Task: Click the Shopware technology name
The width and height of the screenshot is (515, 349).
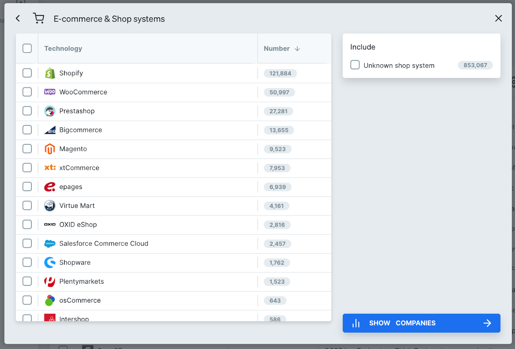Action: [75, 263]
